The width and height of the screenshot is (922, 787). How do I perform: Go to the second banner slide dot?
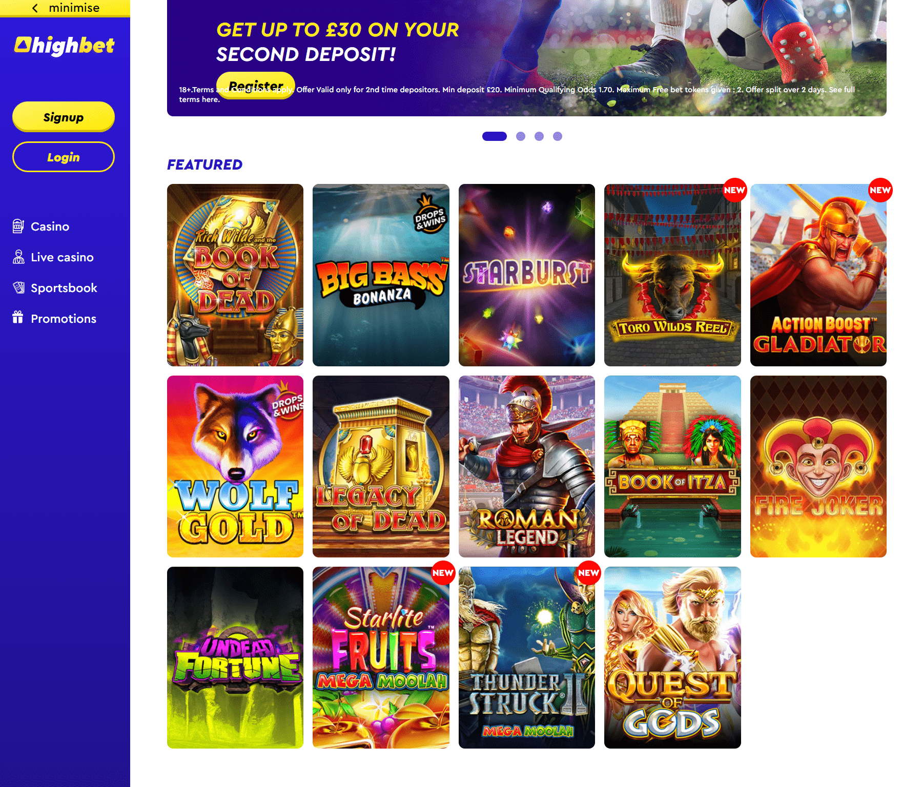pos(521,136)
